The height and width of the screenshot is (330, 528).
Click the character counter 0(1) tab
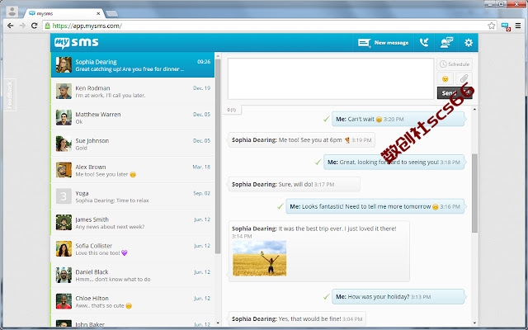(x=232, y=110)
